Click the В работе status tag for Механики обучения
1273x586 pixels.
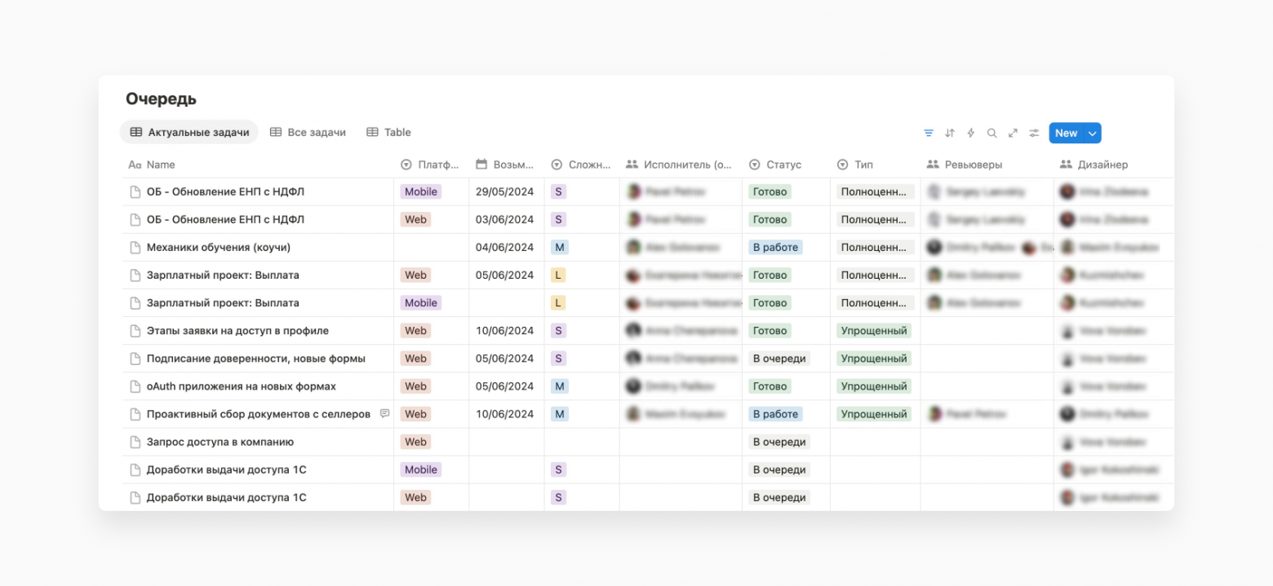pyautogui.click(x=775, y=248)
